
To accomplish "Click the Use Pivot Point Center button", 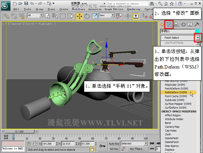I will coord(119,16).
